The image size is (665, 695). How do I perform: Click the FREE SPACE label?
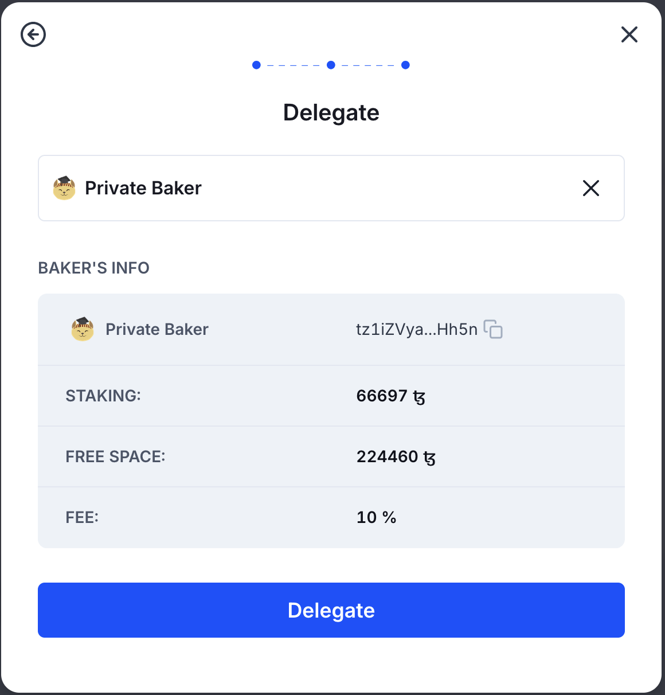pyautogui.click(x=115, y=456)
